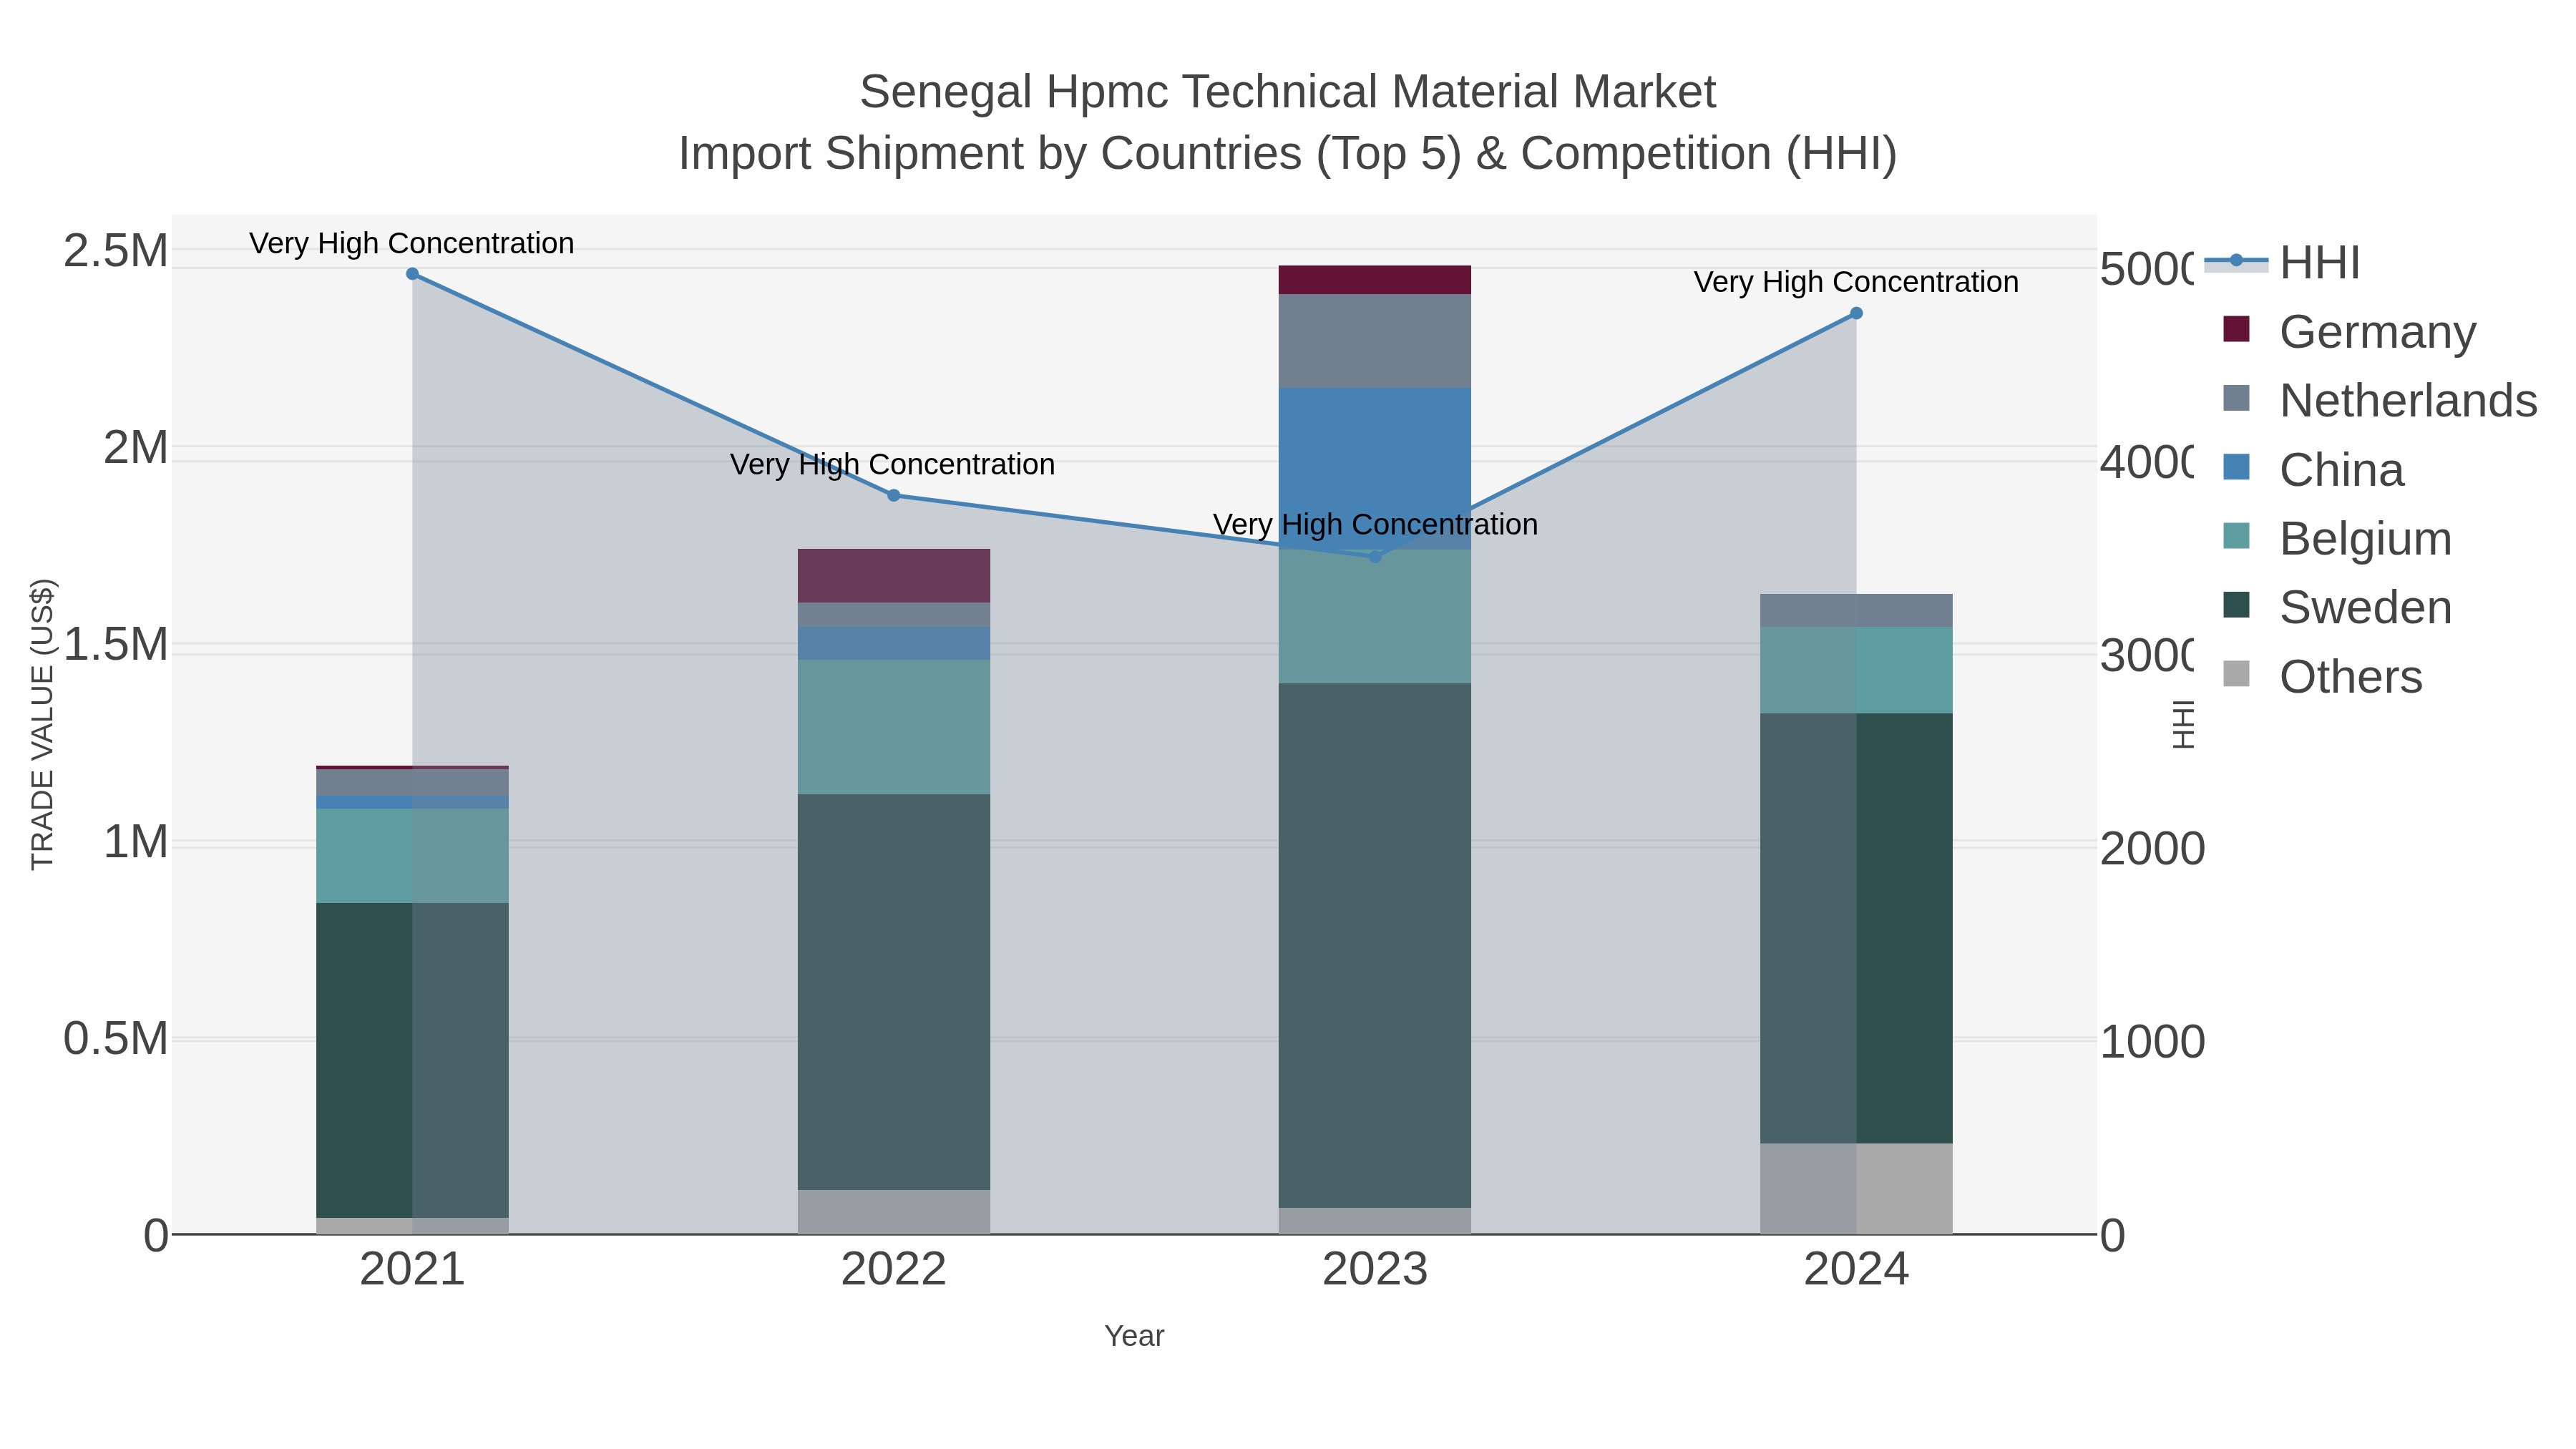Click the Belgium teal legend swatch

2236,536
